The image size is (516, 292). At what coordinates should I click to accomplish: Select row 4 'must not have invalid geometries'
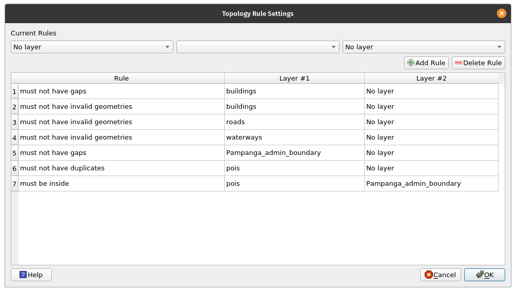pos(121,138)
